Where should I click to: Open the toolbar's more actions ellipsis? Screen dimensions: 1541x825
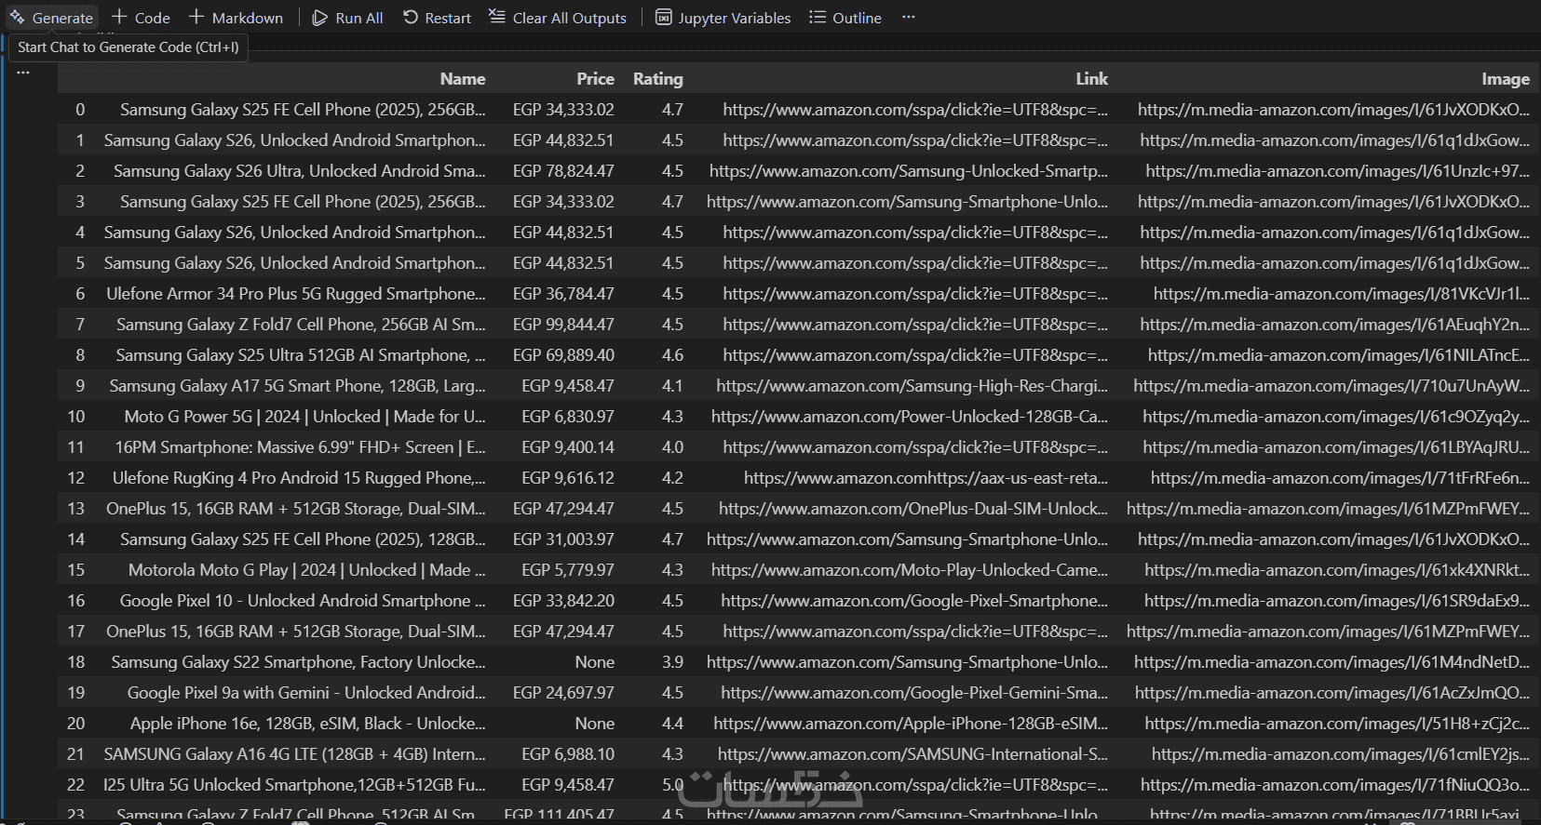909,18
